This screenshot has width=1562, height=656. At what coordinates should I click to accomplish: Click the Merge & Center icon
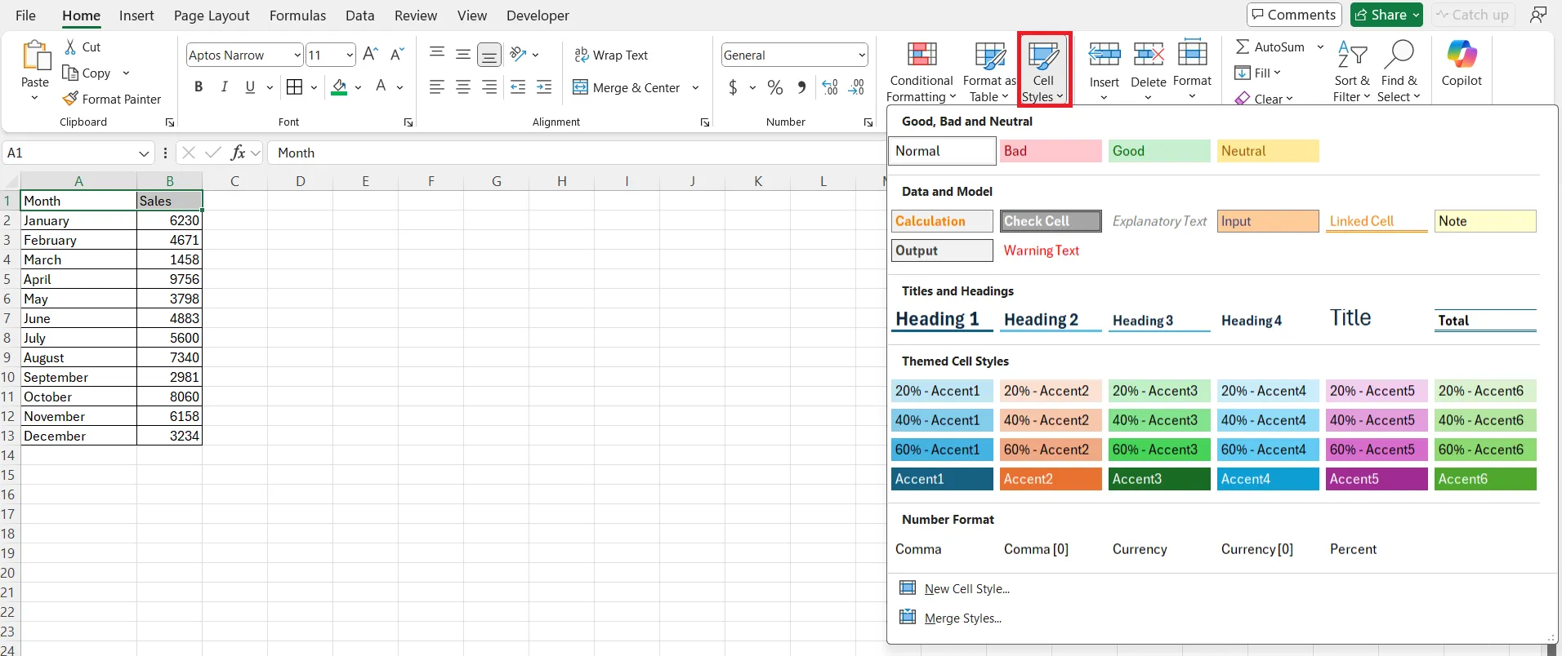point(581,87)
